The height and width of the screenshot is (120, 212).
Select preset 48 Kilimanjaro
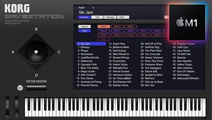pyautogui.click(x=181, y=75)
